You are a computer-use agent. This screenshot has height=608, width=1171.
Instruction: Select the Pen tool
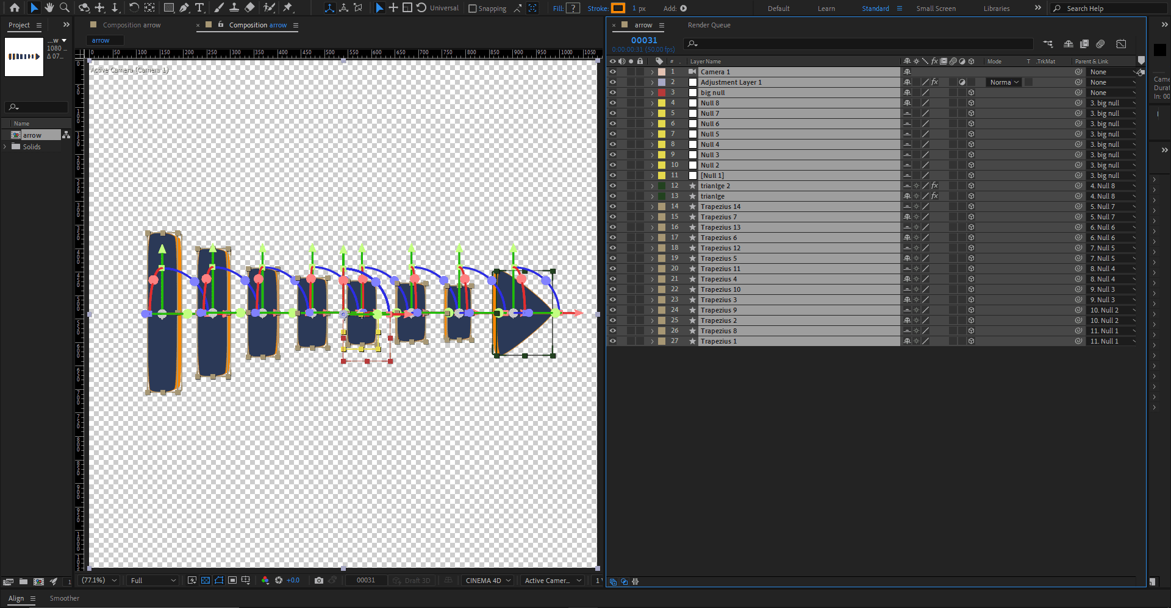(x=184, y=8)
